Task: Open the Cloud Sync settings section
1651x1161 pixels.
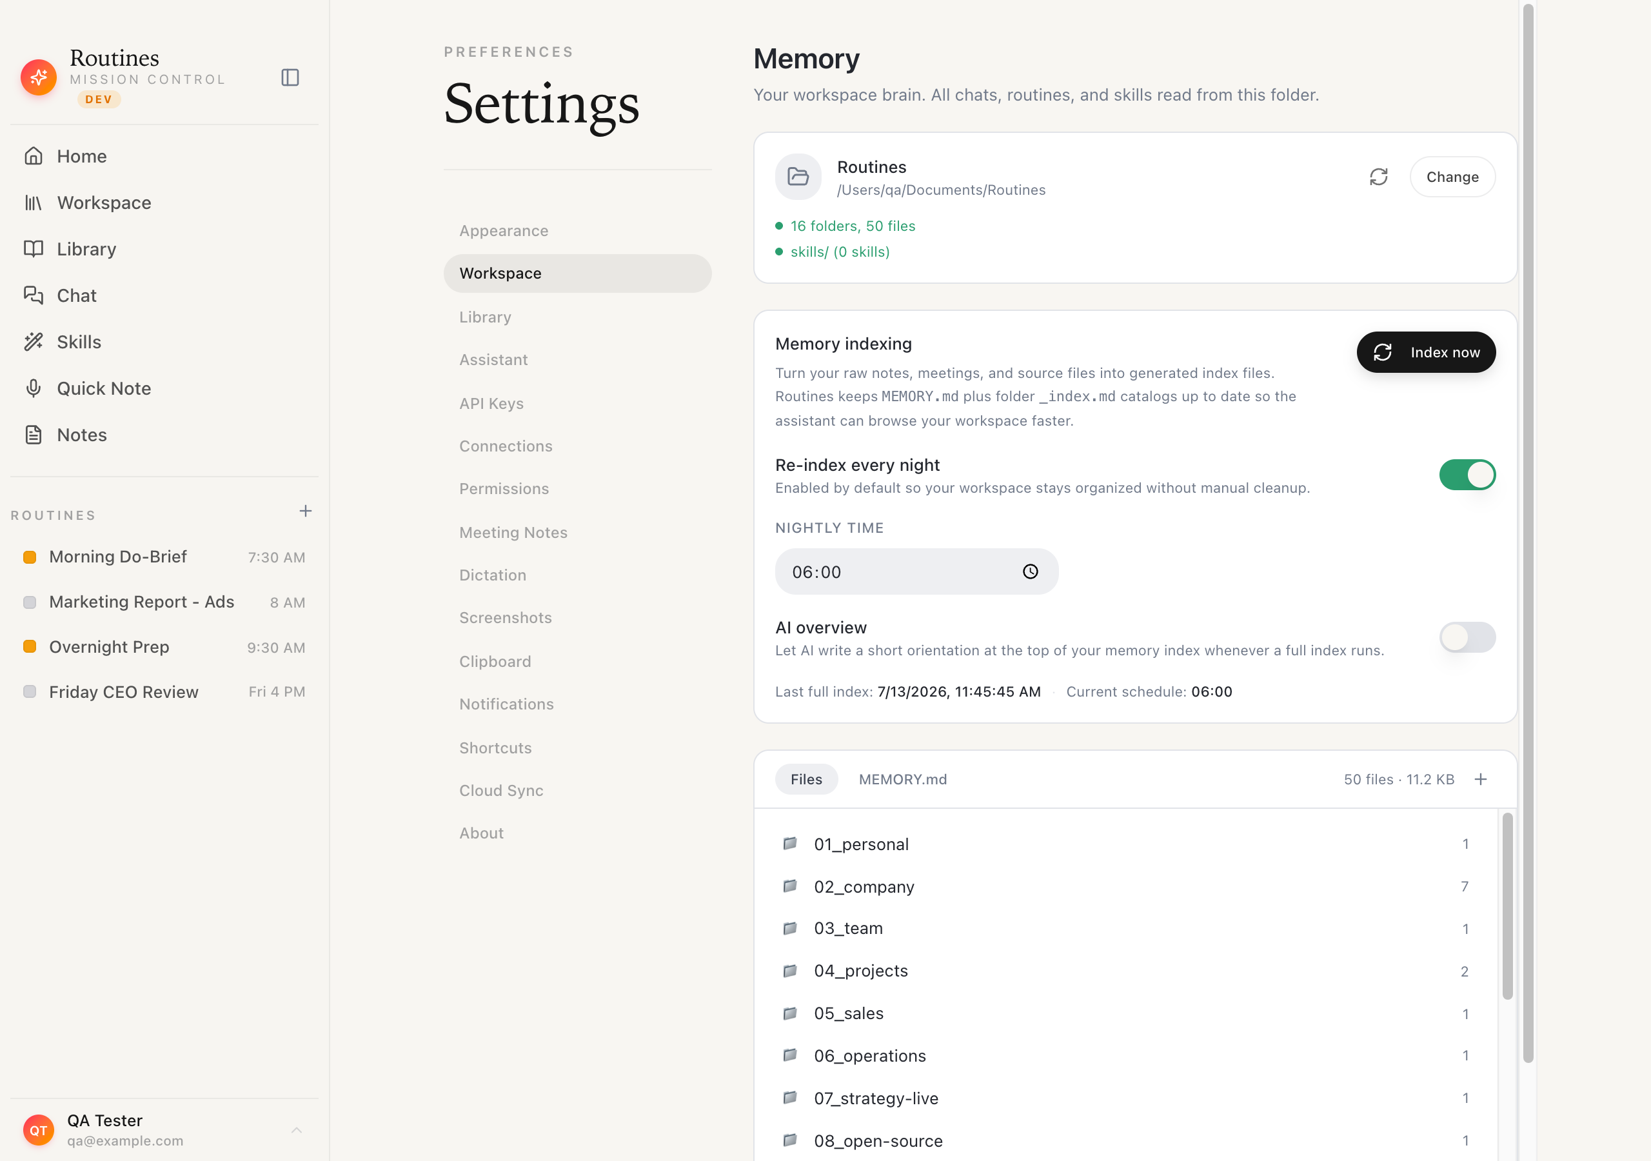Action: (577, 791)
